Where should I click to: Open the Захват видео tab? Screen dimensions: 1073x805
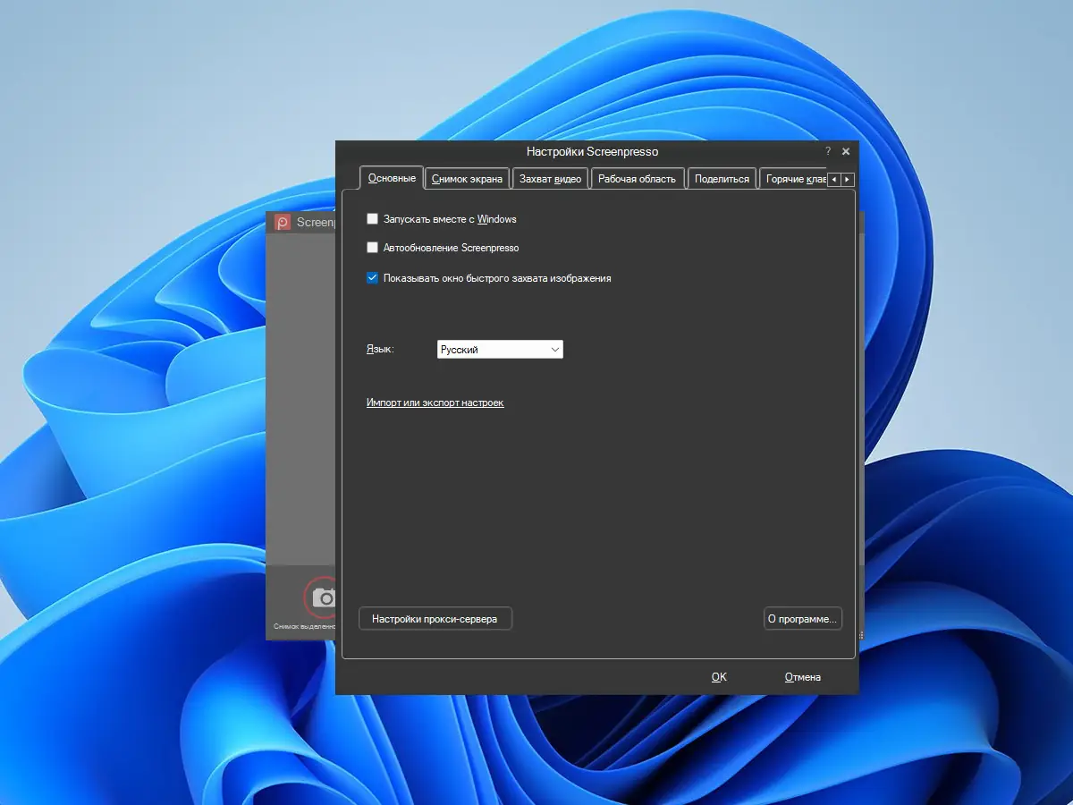[x=551, y=179]
